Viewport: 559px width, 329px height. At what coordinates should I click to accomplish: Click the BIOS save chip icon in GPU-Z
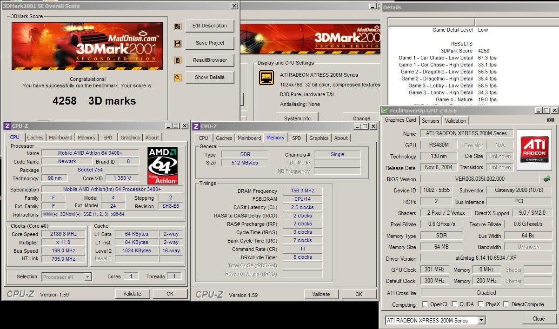547,178
